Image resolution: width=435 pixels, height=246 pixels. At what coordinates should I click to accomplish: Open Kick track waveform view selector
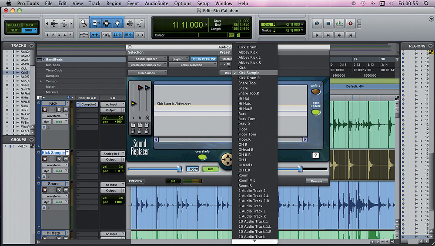tap(55, 116)
